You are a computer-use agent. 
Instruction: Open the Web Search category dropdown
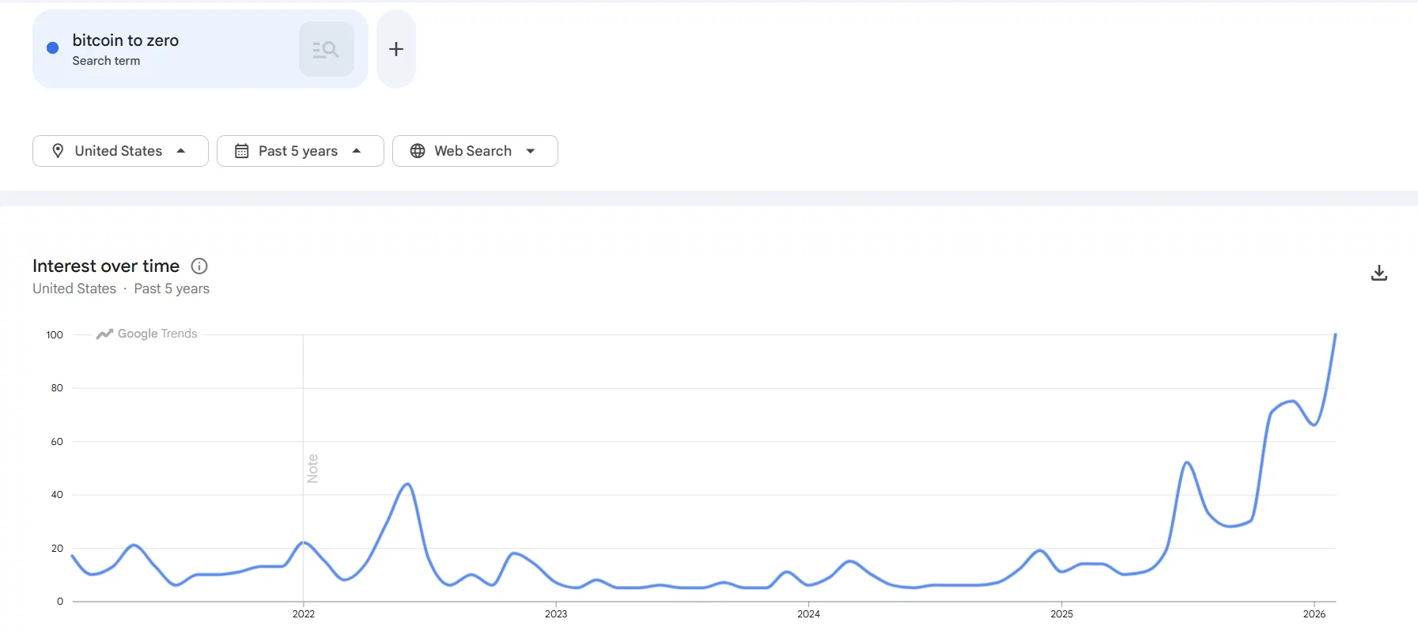[x=474, y=150]
